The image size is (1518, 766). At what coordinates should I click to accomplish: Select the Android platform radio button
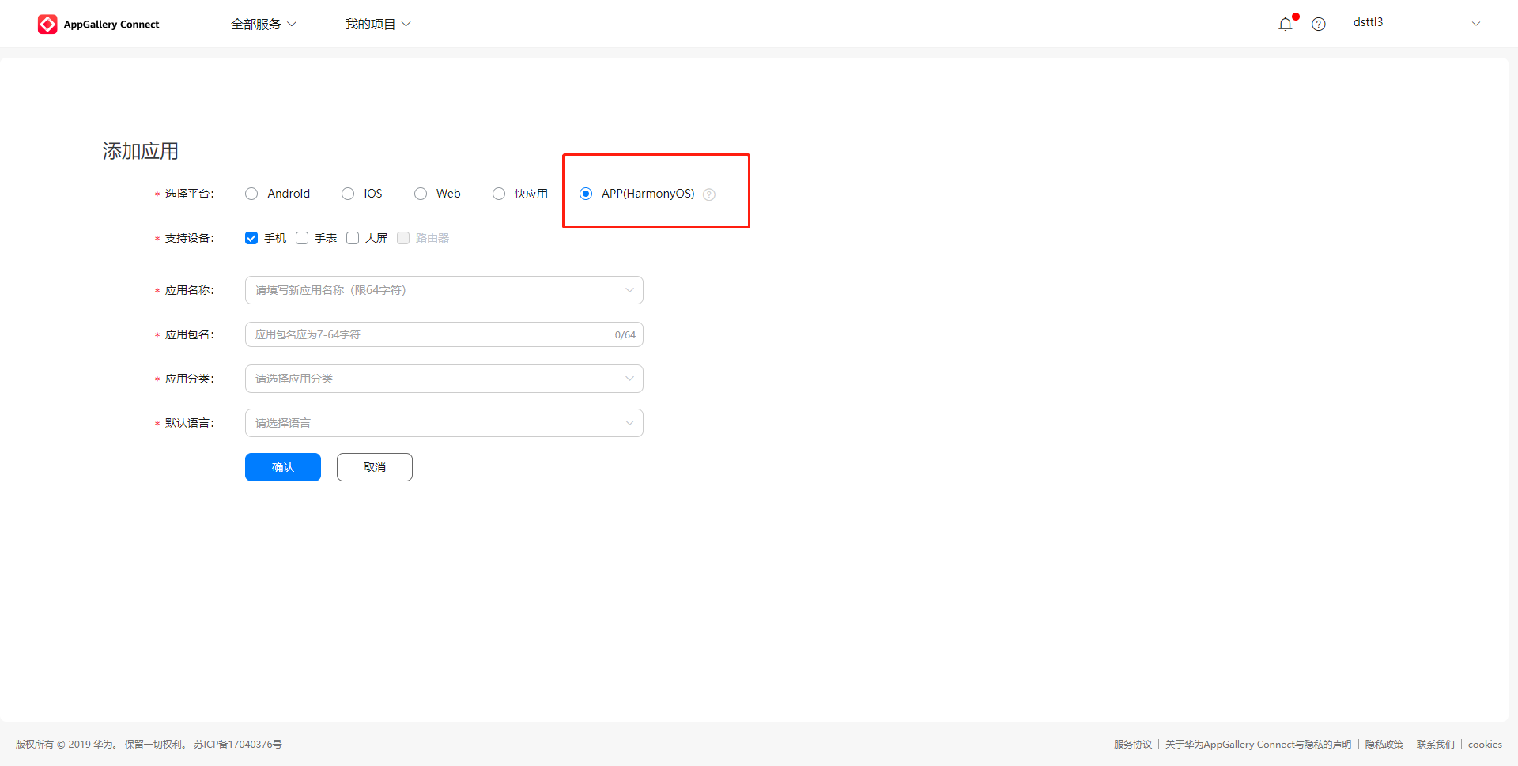(251, 194)
